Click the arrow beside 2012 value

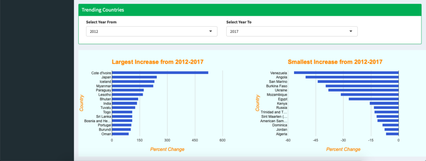point(210,32)
